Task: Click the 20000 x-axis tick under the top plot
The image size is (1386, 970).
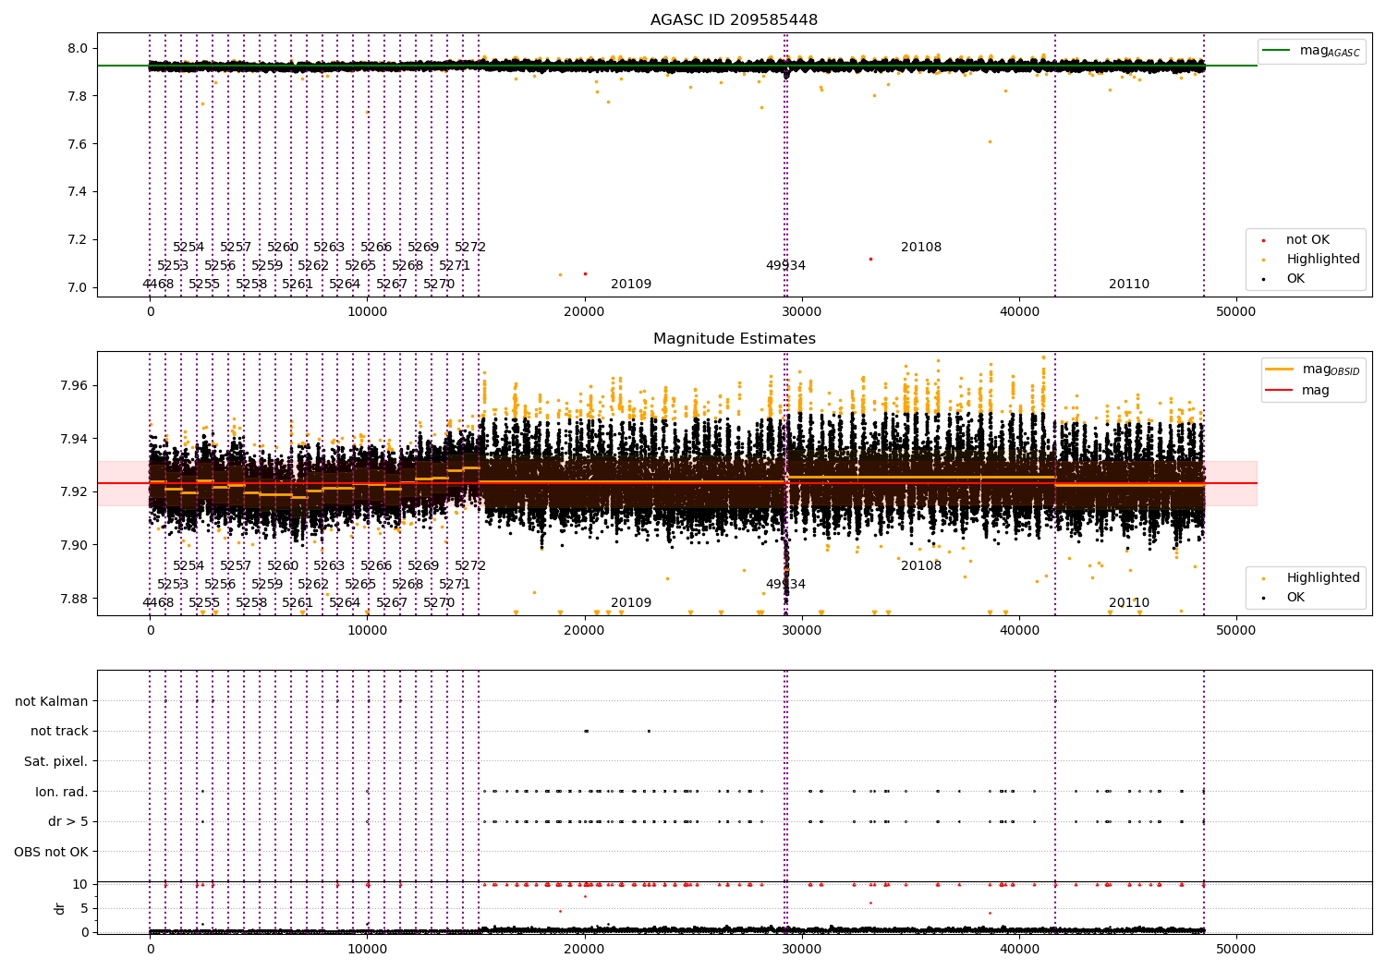Action: point(584,311)
